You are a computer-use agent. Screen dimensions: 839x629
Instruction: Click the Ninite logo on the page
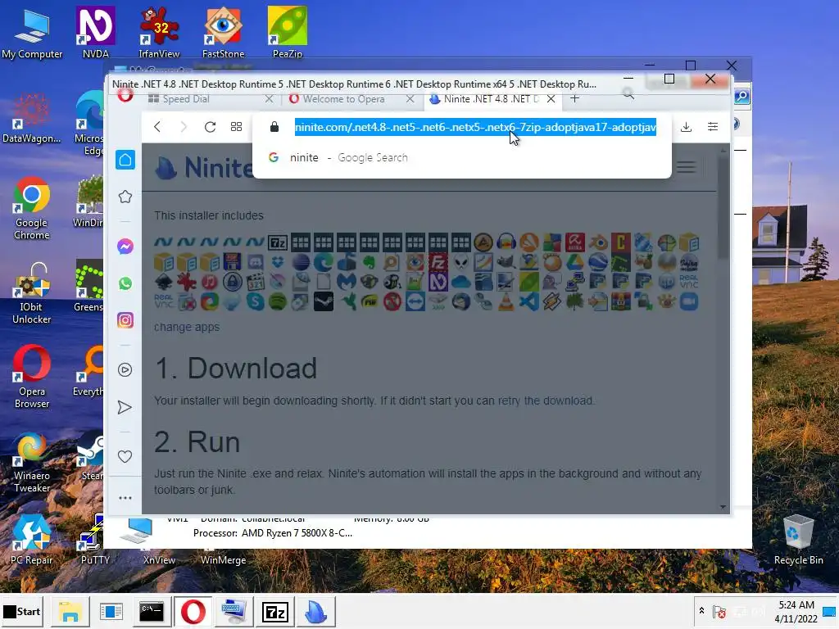(204, 167)
